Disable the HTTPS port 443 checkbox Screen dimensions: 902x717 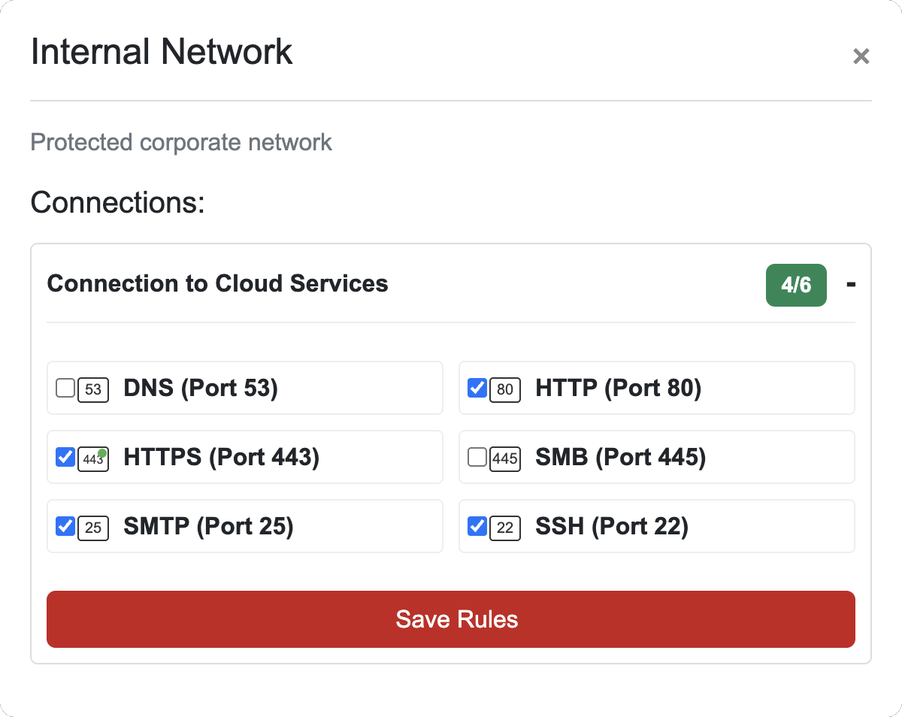[x=65, y=457]
